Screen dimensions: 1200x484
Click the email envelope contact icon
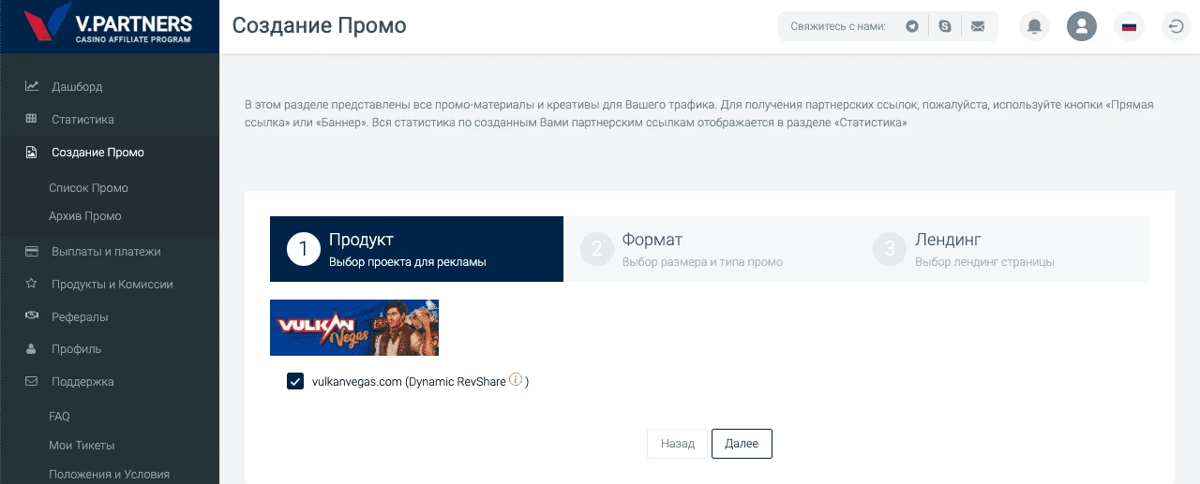click(978, 26)
